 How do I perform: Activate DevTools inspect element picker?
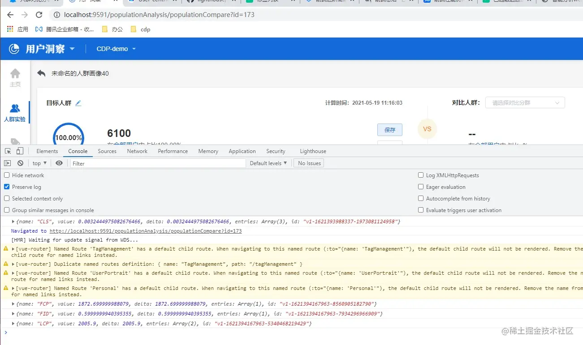point(8,151)
